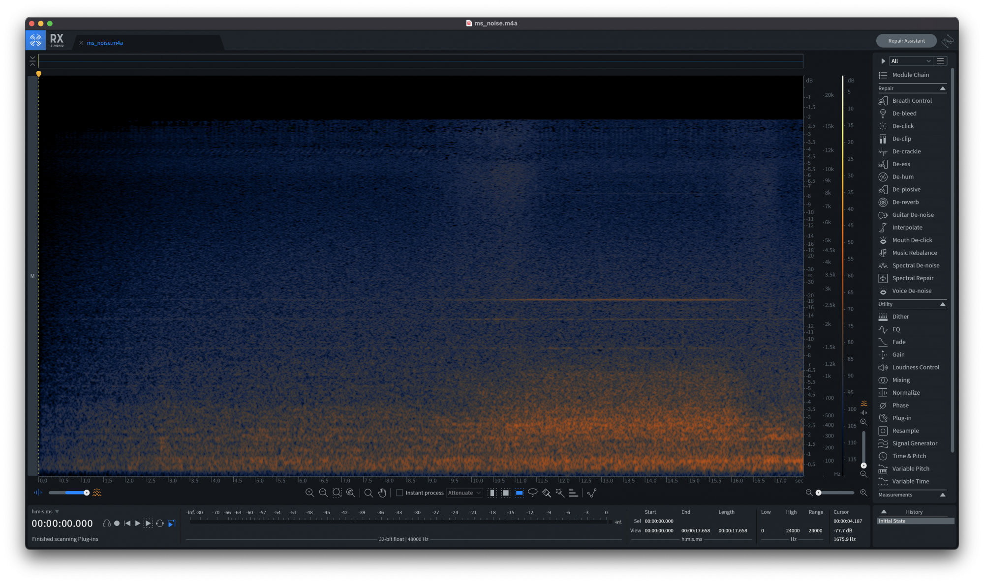Open the All module filter dropdown
This screenshot has height=583, width=984.
pyautogui.click(x=911, y=61)
